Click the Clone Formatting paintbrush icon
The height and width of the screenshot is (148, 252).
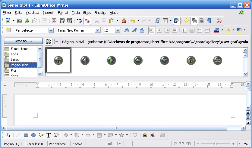pos(123,21)
